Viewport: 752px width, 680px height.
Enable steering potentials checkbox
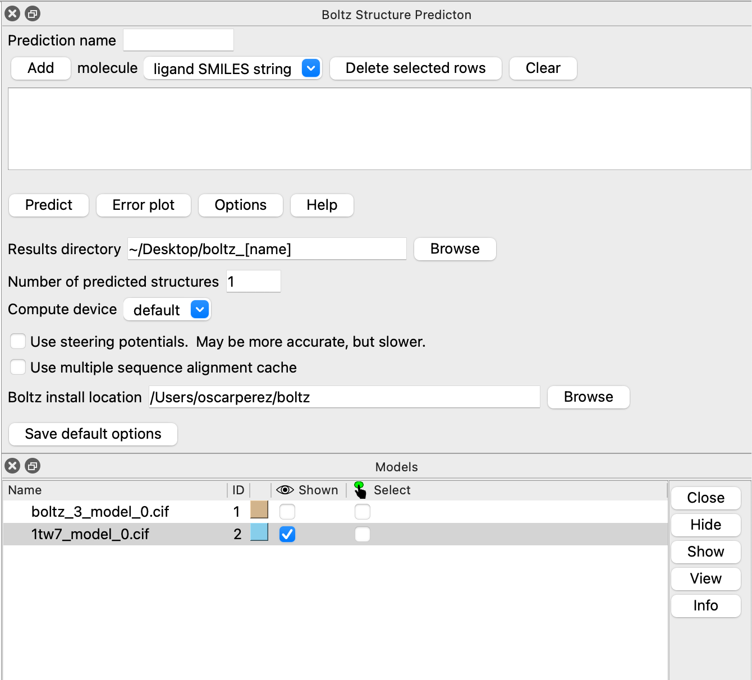[18, 341]
